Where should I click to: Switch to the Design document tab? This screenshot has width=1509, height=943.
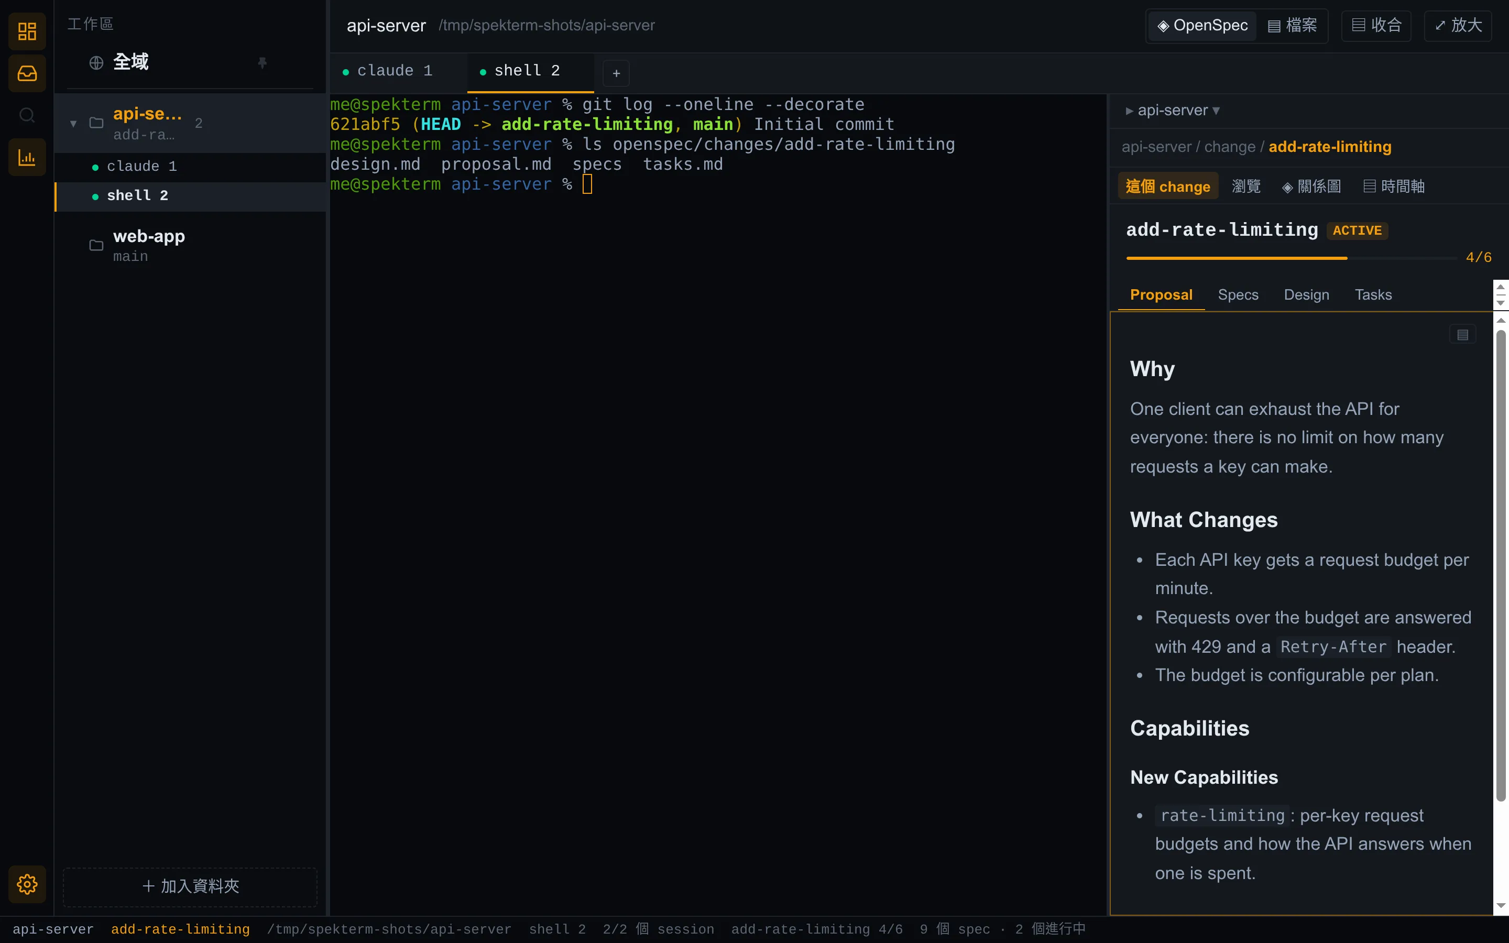point(1306,295)
